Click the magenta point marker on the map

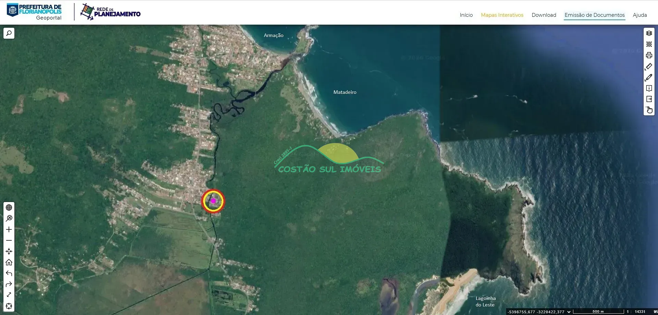(213, 201)
